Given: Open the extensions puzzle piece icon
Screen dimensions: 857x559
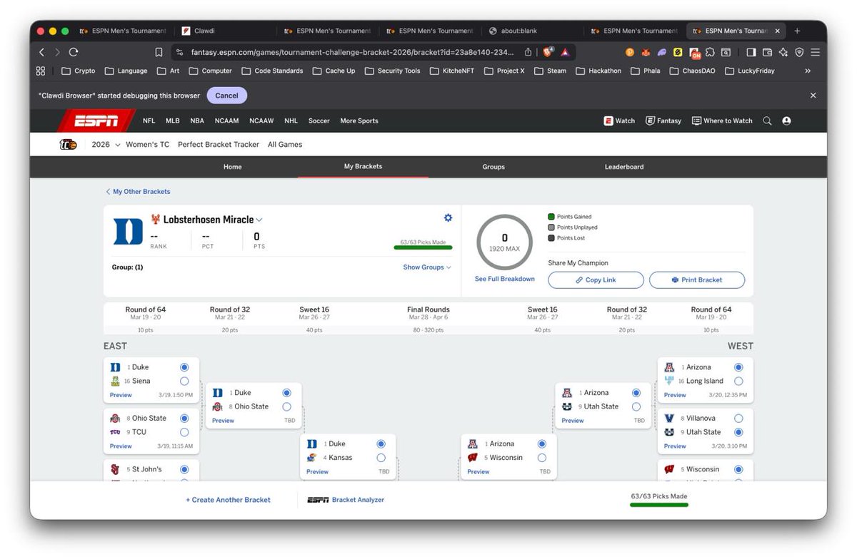Looking at the screenshot, I should [710, 52].
